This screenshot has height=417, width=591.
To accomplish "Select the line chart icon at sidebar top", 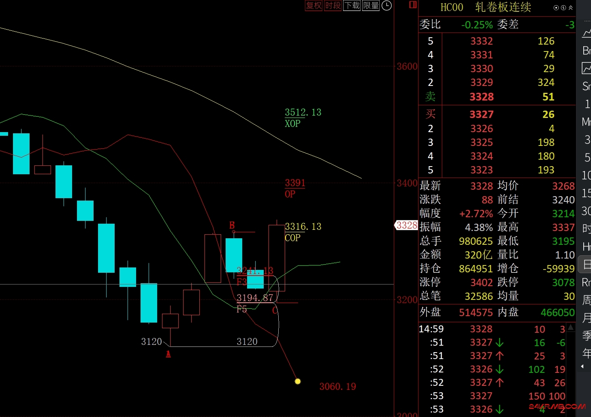I will (x=587, y=33).
